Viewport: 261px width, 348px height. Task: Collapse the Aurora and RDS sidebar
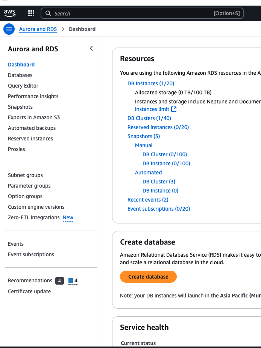click(91, 48)
